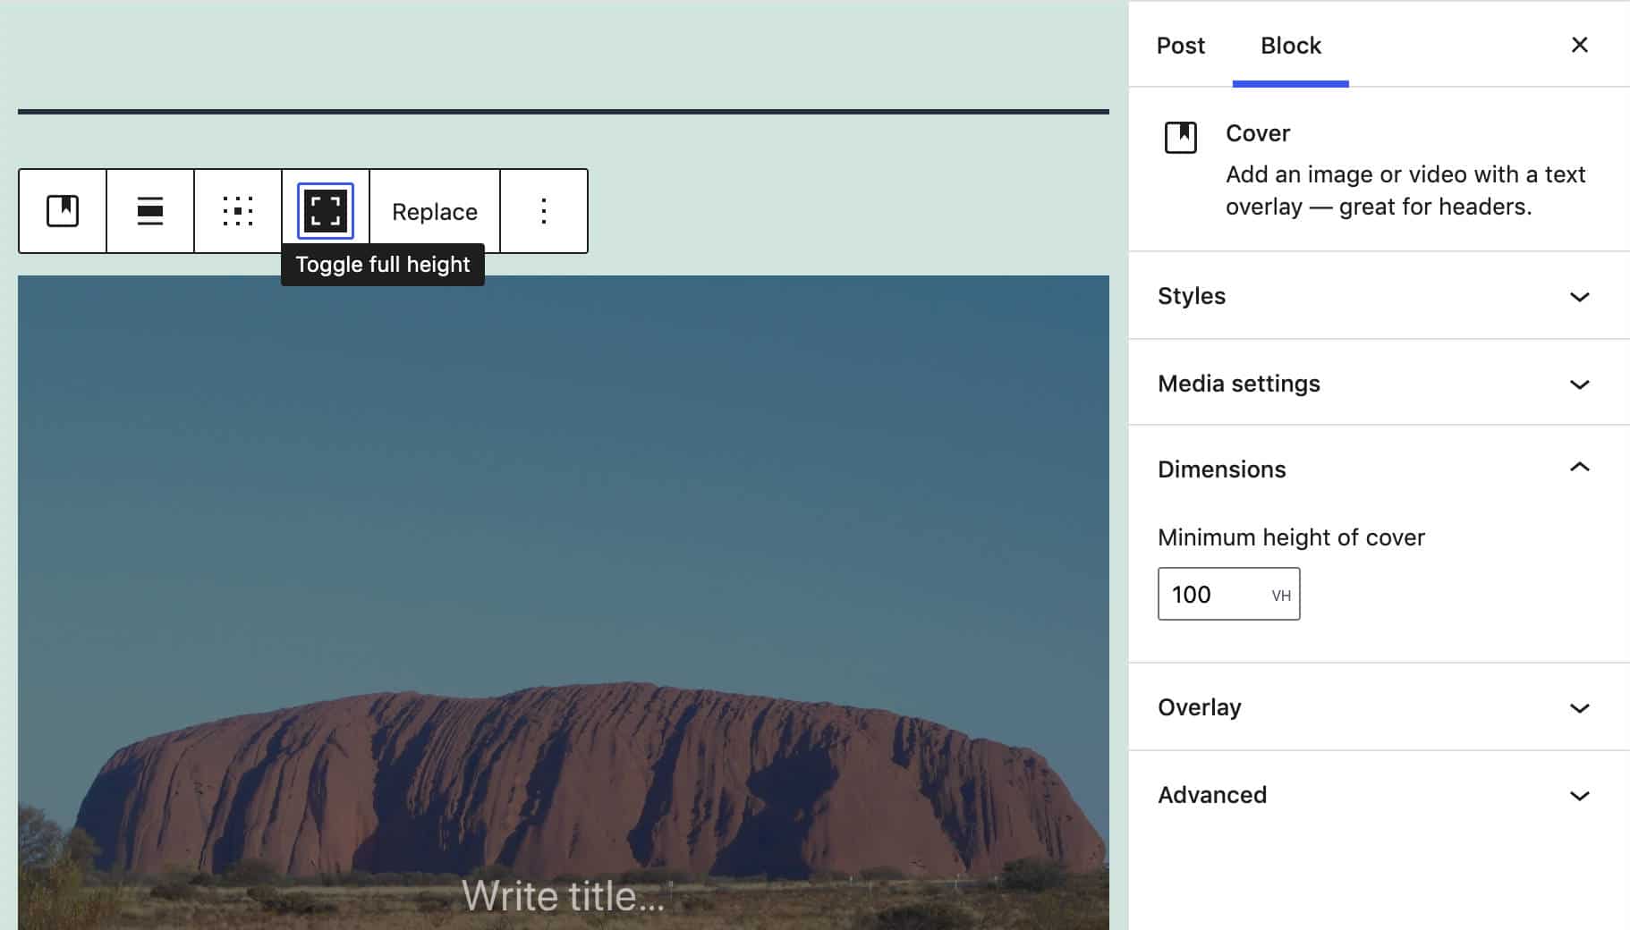Switch to the Post tab
This screenshot has height=930, width=1630.
tap(1180, 45)
